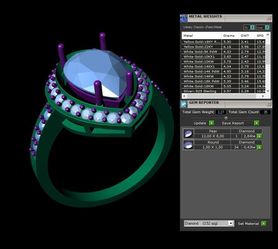The width and height of the screenshot is (278, 249).
Task: Select the White Gold:9K PdW row
Action: click(224, 52)
